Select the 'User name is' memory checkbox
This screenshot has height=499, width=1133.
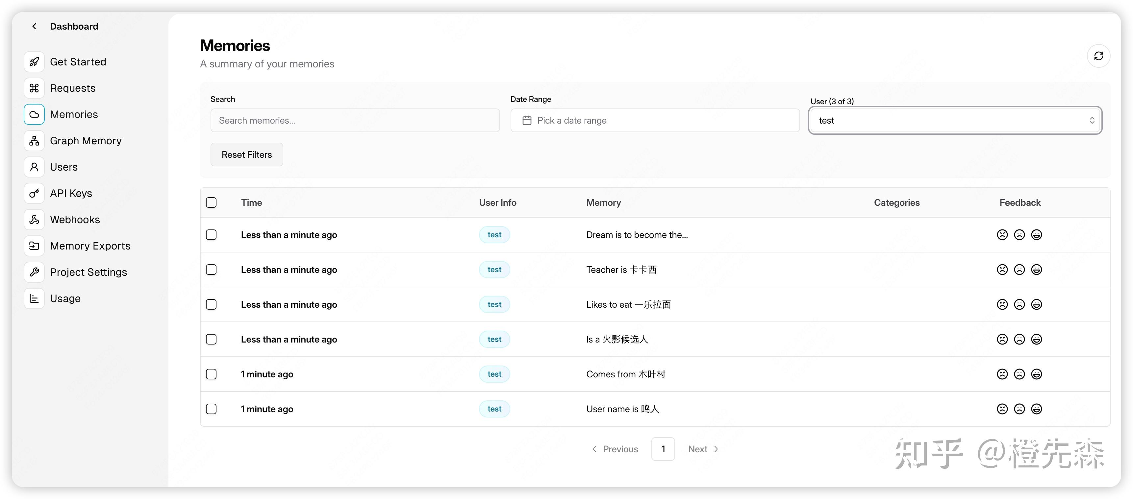(211, 409)
